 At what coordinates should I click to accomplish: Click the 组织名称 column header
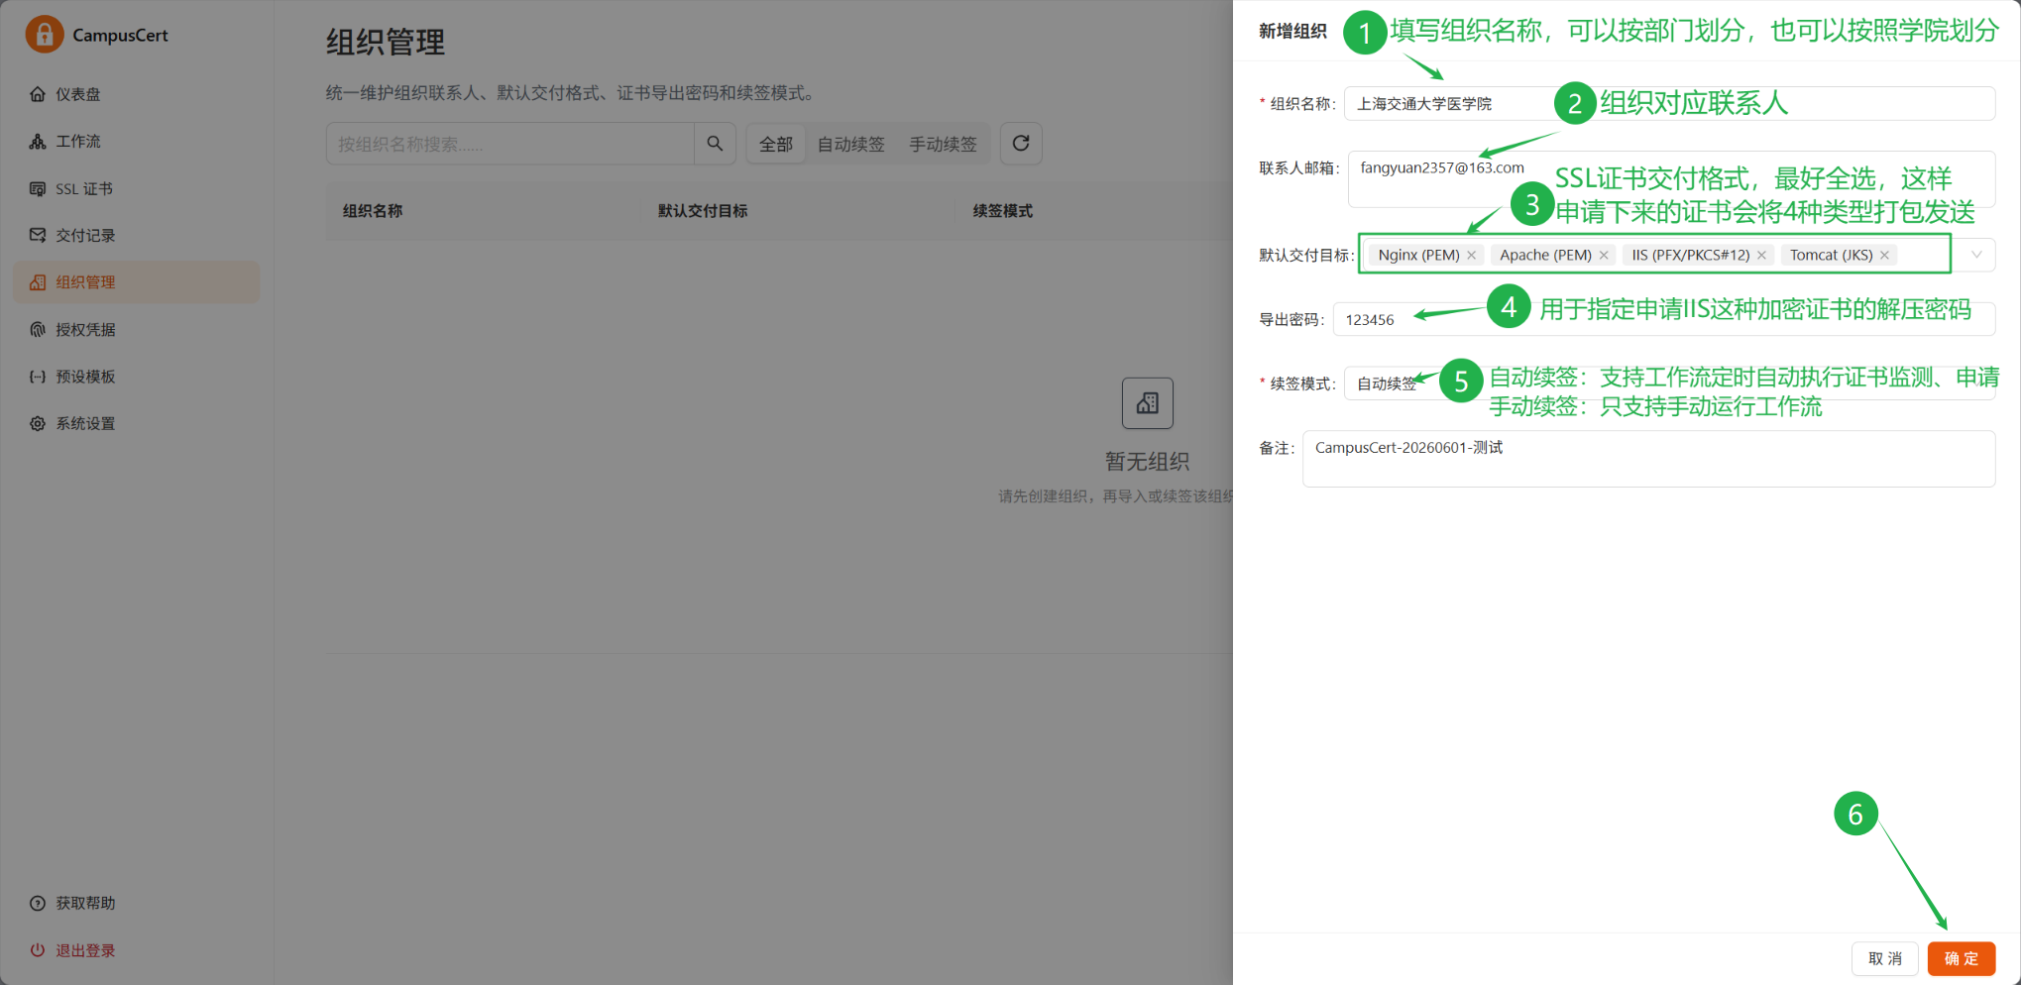tap(373, 211)
